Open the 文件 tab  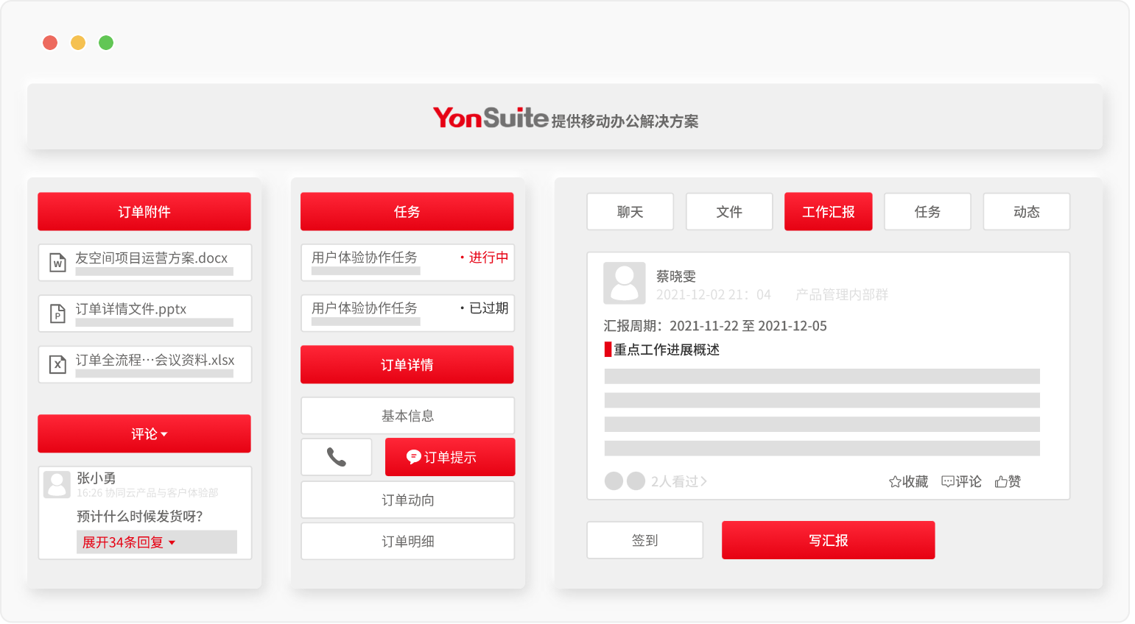[729, 212]
